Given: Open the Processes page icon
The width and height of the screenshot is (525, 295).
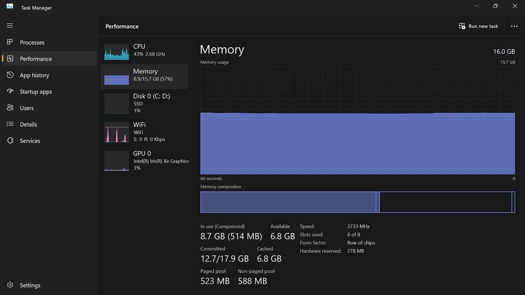Looking at the screenshot, I should (x=10, y=42).
